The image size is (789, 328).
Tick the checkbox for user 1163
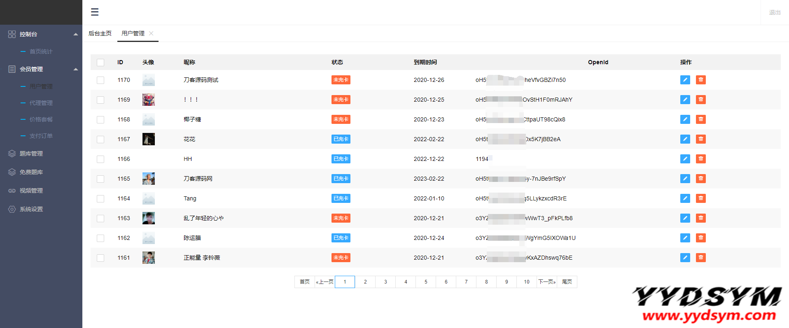(x=100, y=219)
